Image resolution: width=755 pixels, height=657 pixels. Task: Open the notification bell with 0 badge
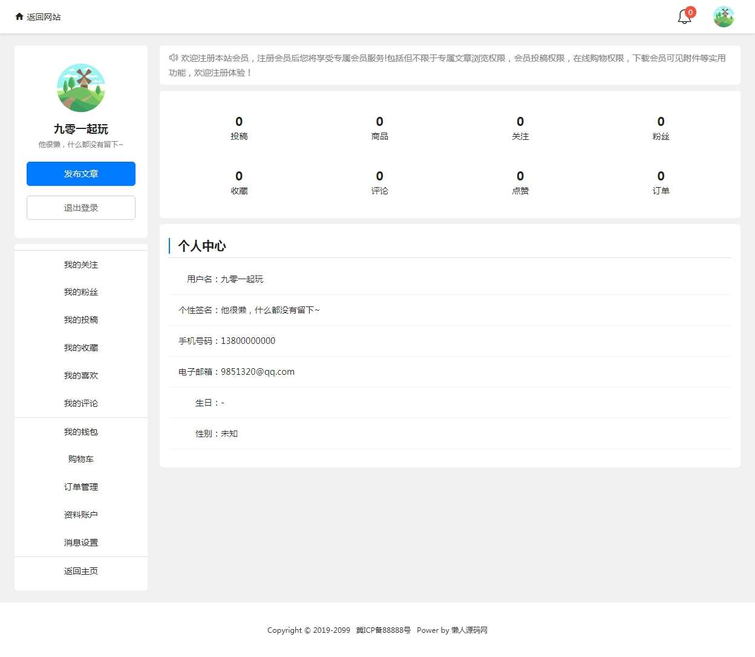tap(683, 17)
